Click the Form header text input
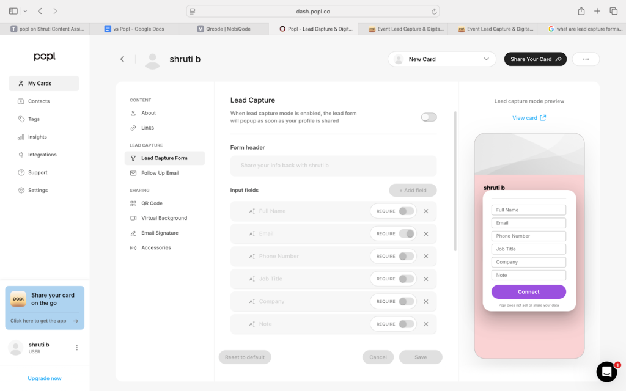 coord(333,166)
